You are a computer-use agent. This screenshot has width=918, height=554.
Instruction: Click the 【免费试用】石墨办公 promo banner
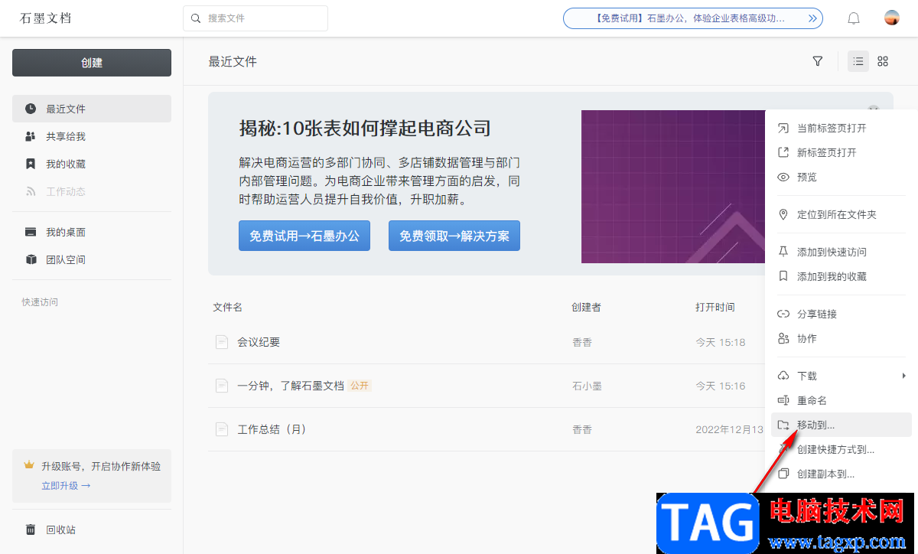point(693,18)
